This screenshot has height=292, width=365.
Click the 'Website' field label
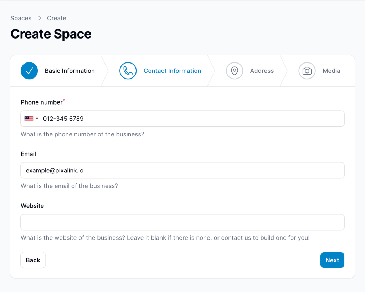click(32, 206)
